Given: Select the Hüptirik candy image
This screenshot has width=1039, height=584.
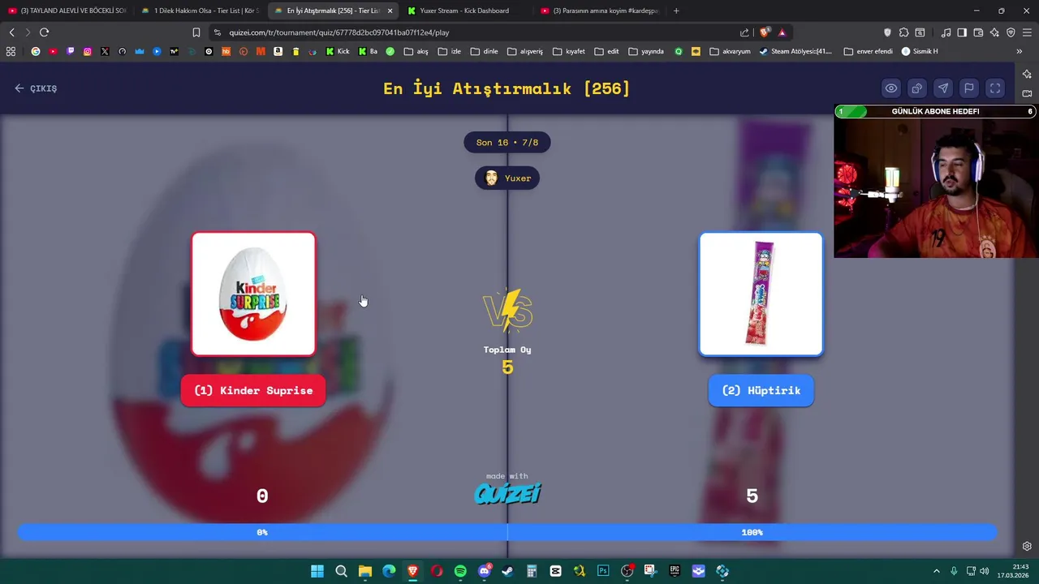Looking at the screenshot, I should (761, 294).
